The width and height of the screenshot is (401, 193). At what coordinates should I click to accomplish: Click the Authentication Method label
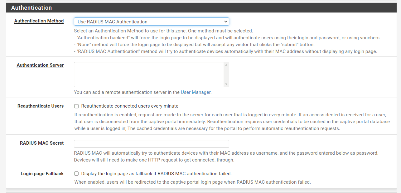pos(39,21)
